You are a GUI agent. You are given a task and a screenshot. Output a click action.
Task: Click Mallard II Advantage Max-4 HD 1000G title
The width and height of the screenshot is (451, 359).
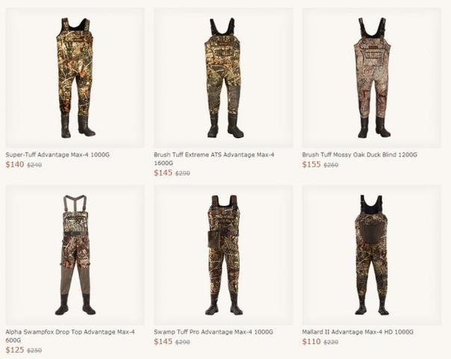[x=358, y=332]
